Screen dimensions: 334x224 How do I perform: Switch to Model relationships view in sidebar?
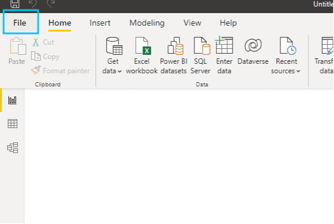pos(13,148)
